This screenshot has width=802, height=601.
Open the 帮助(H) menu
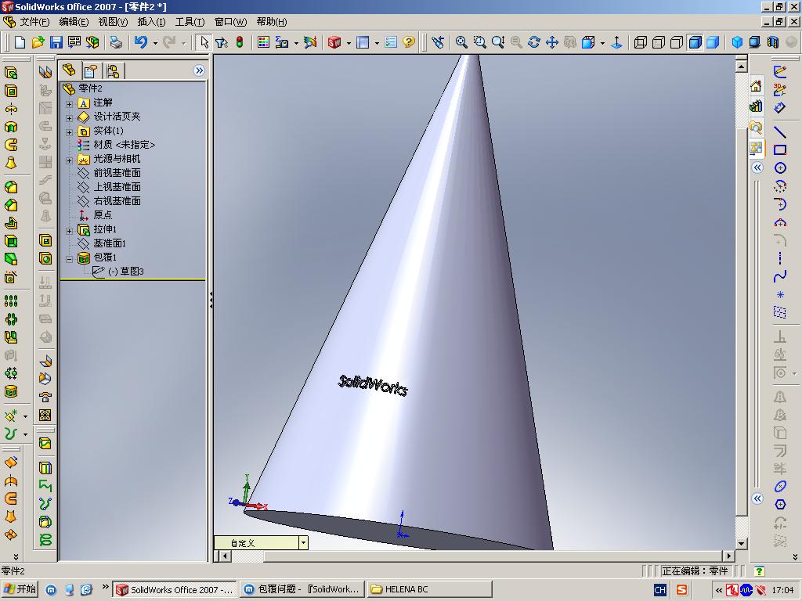point(272,21)
